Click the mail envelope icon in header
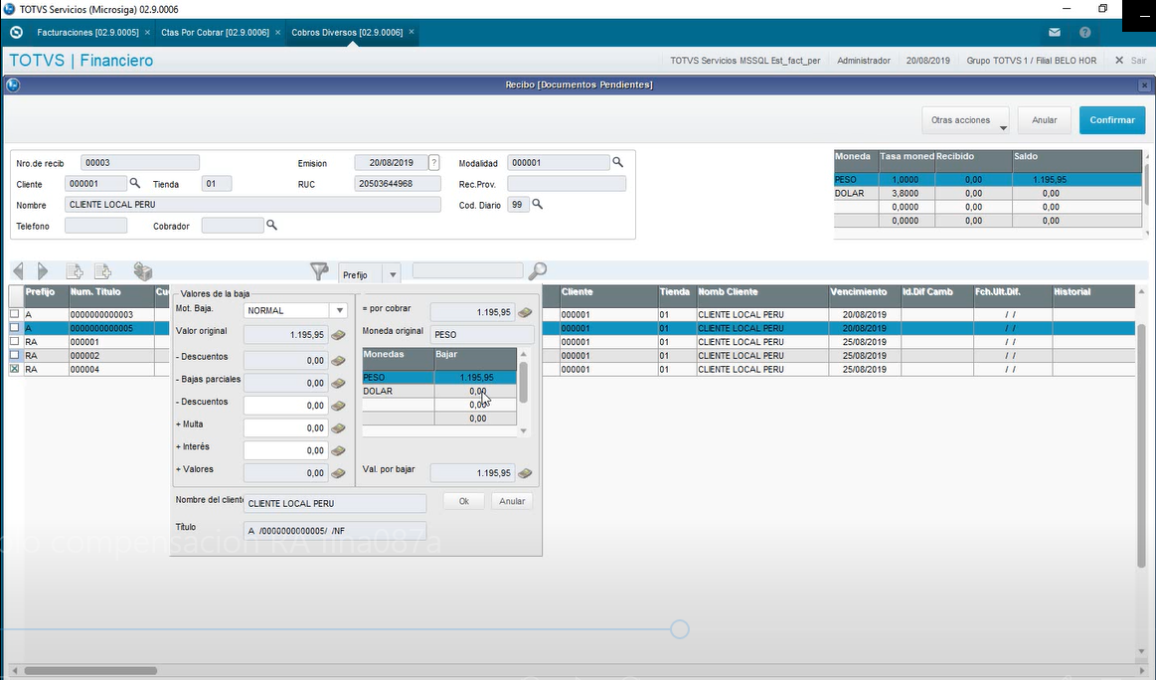1156x680 pixels. tap(1055, 33)
